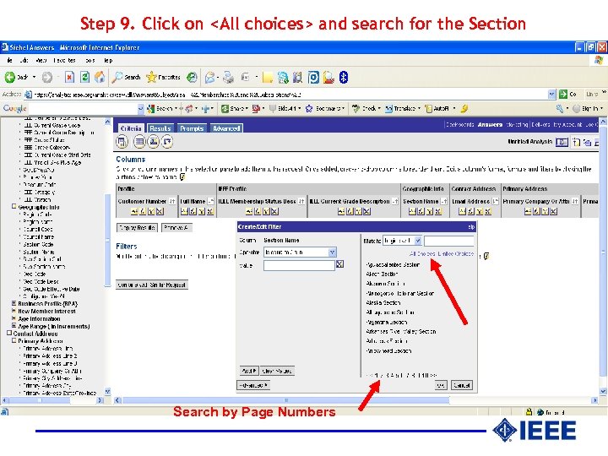Select Akron Section in choices list
This screenshot has height=456, width=608.
pos(382,274)
